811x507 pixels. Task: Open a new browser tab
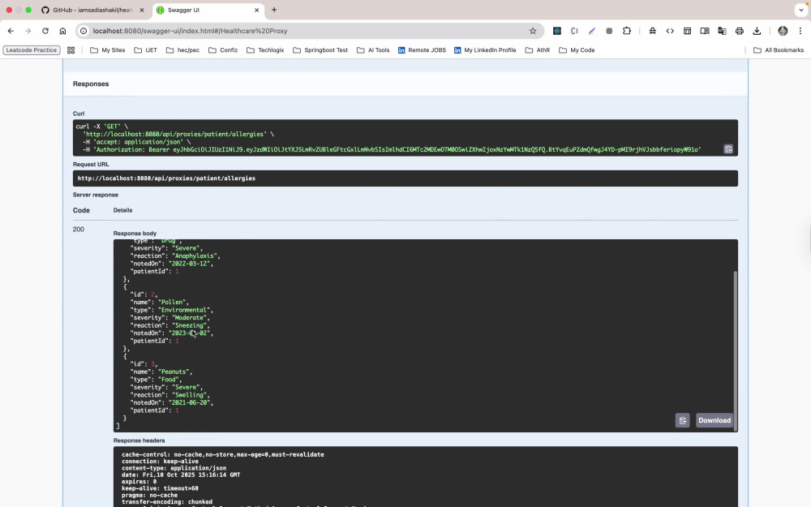click(274, 10)
